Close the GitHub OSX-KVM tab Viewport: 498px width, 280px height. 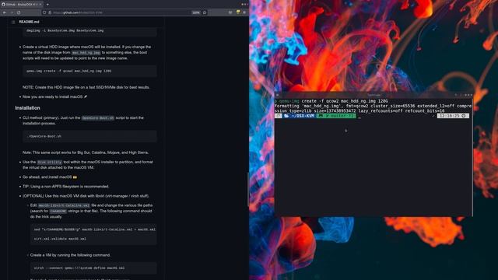pos(40,5)
